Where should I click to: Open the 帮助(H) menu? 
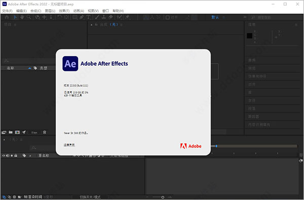tap(118, 11)
